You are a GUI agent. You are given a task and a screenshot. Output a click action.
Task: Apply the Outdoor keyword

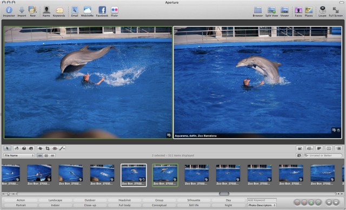(90, 200)
